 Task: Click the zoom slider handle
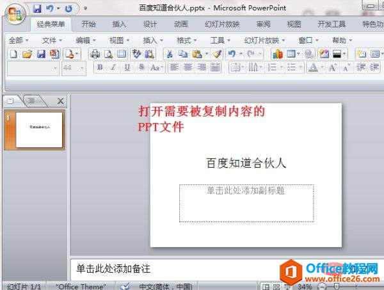(x=337, y=287)
